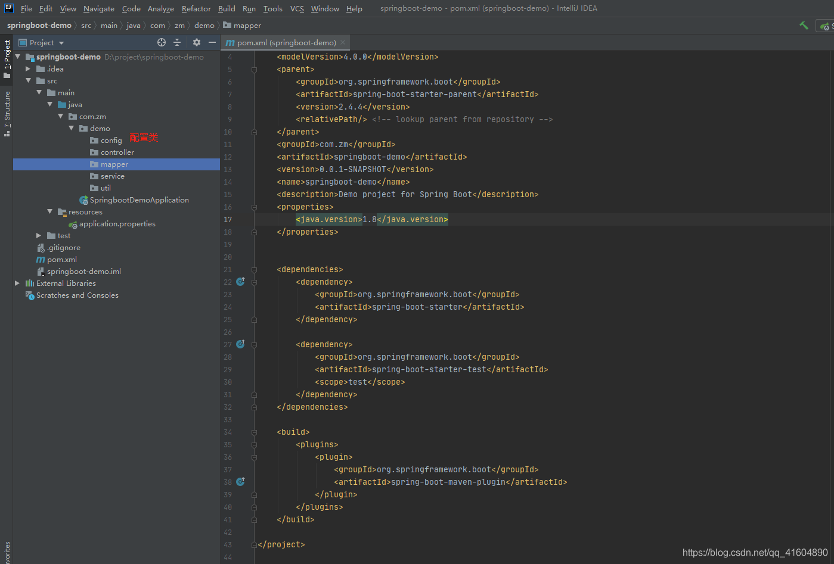This screenshot has height=564, width=834.
Task: Click gutter plugin icon on line 38
Action: click(240, 482)
